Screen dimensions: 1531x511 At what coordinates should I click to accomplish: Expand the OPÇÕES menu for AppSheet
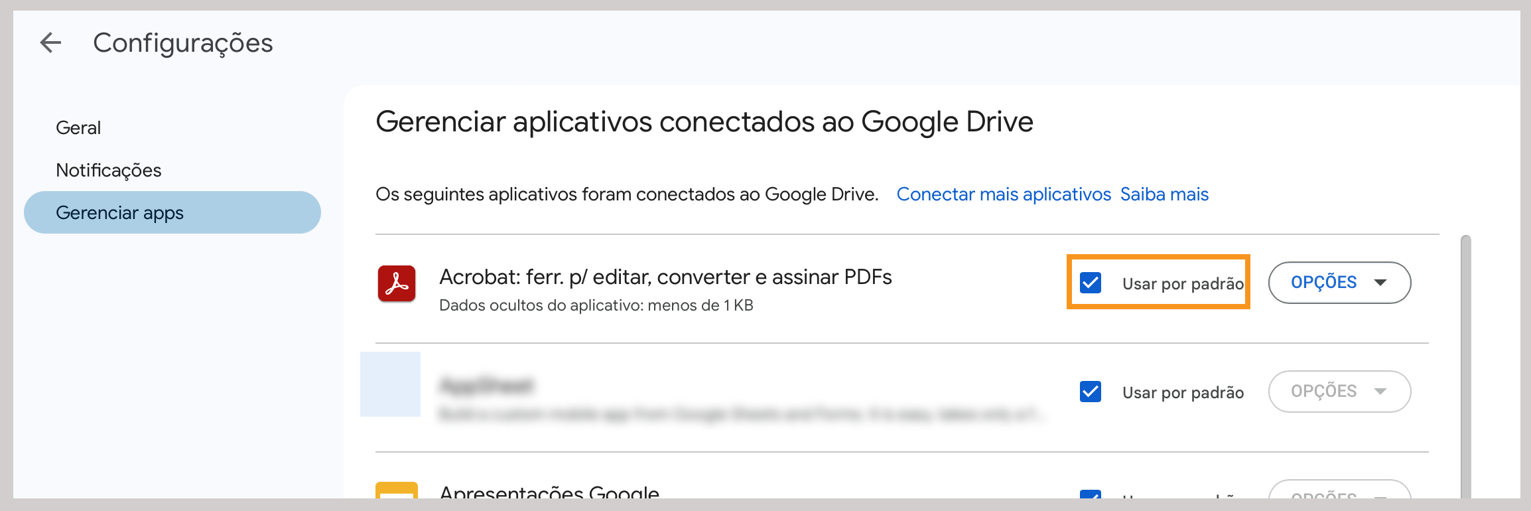(x=1339, y=392)
